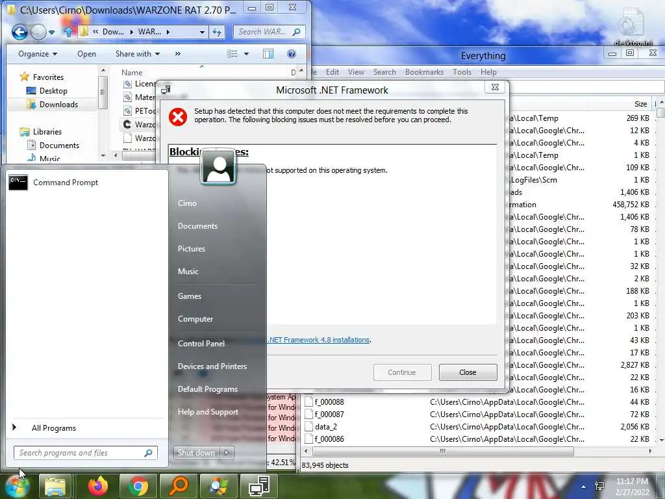Expand more toolbar commands chevron

[x=178, y=54]
